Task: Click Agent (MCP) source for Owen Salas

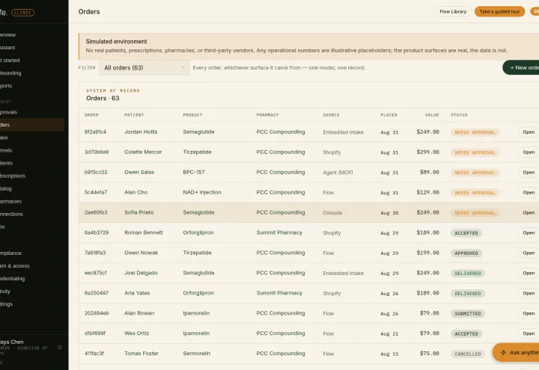Action: tap(338, 173)
